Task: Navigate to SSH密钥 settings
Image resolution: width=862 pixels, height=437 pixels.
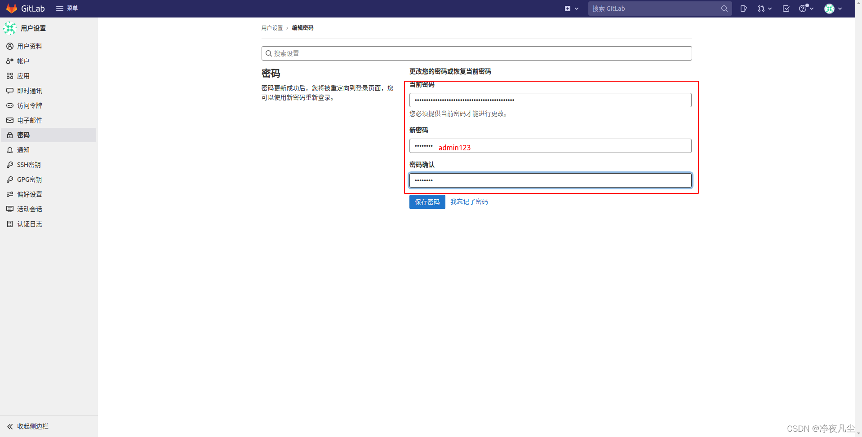Action: tap(49, 165)
